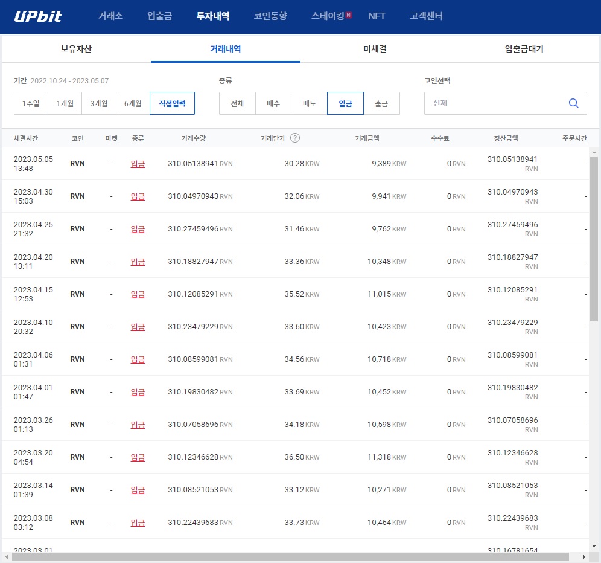Select the 1주일 period option
This screenshot has height=563, width=601.
tap(31, 103)
